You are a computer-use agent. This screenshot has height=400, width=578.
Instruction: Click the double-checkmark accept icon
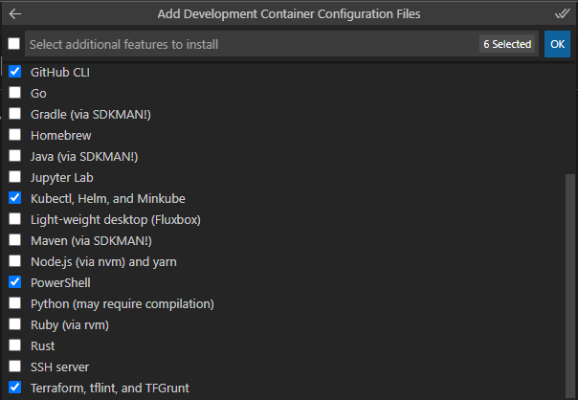point(562,14)
